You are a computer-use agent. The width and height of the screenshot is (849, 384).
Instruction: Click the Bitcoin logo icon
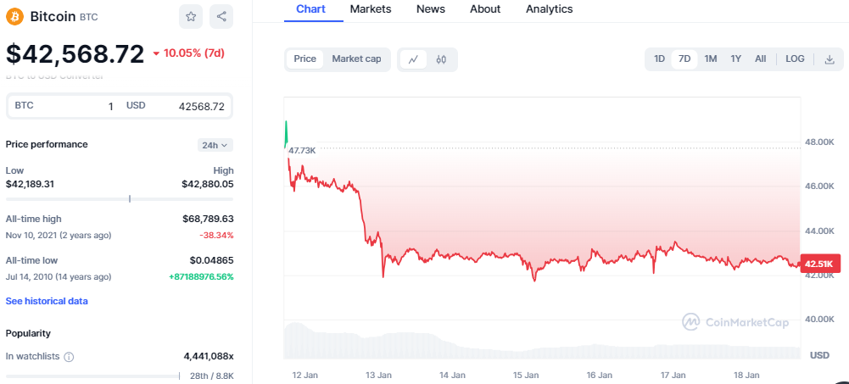coord(14,16)
